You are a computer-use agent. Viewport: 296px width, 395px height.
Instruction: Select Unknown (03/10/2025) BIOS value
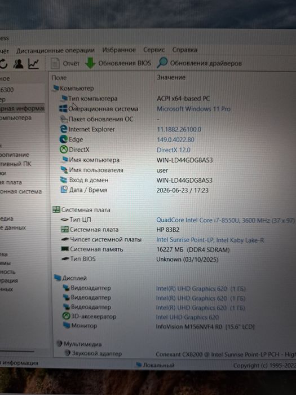187,260
